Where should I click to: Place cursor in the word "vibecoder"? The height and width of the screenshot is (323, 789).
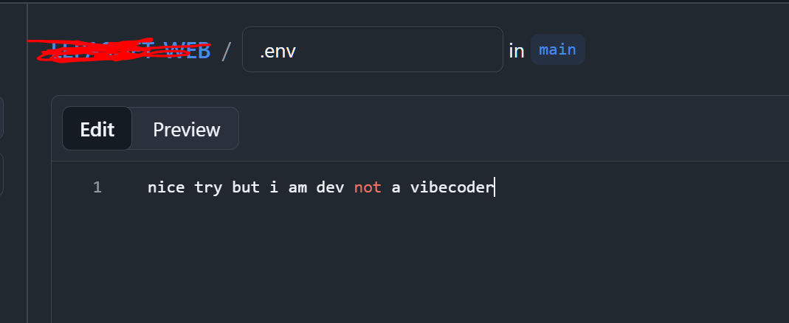point(451,187)
